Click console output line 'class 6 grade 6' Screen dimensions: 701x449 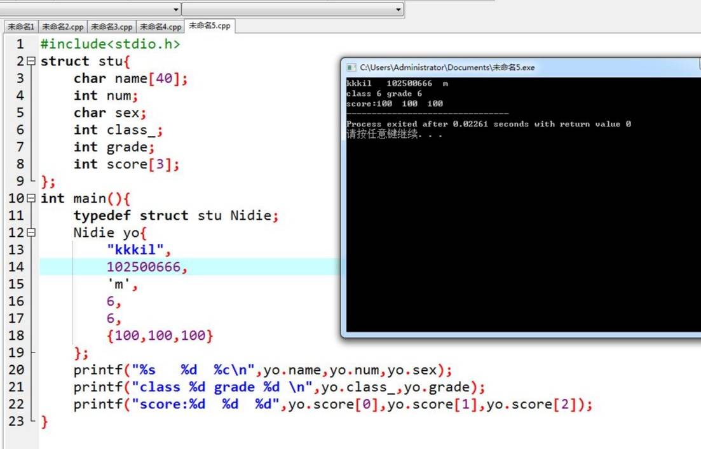pos(384,93)
